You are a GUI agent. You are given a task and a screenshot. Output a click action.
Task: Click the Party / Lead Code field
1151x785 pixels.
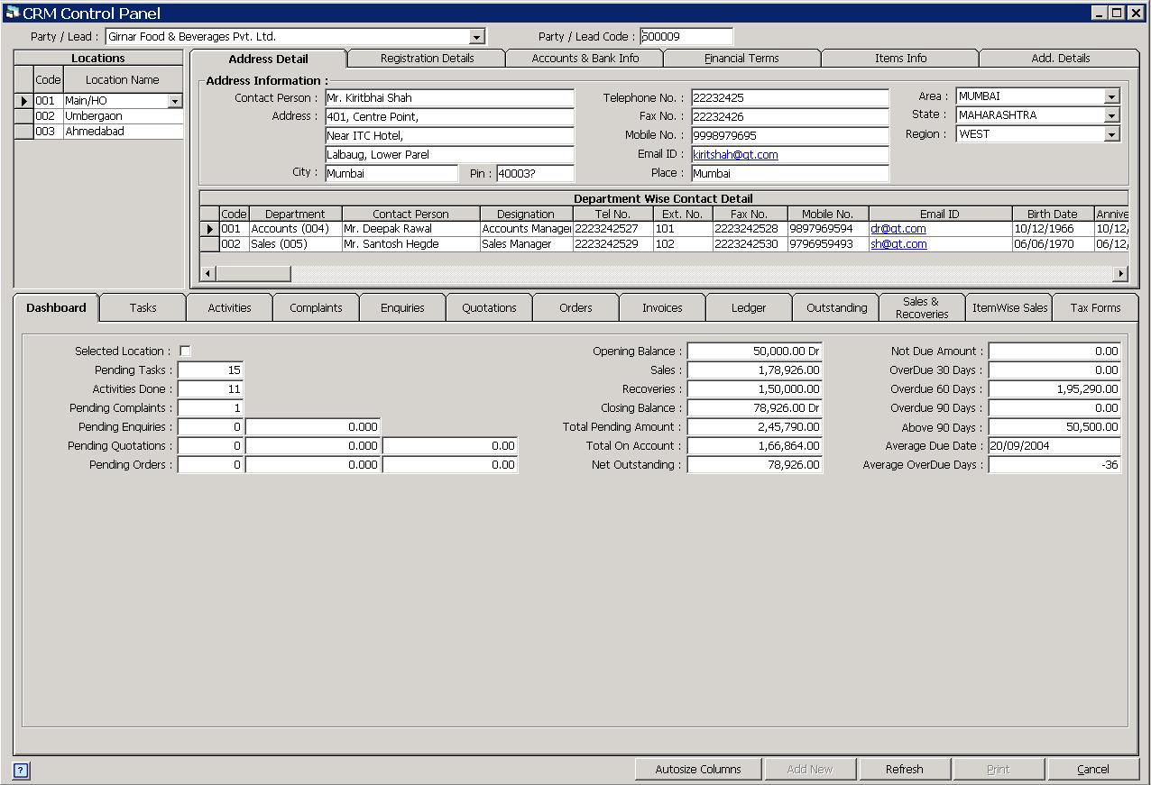click(686, 37)
